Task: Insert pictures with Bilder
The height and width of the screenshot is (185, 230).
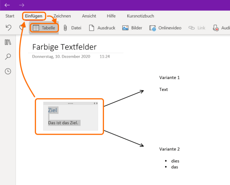Action: (x=132, y=28)
